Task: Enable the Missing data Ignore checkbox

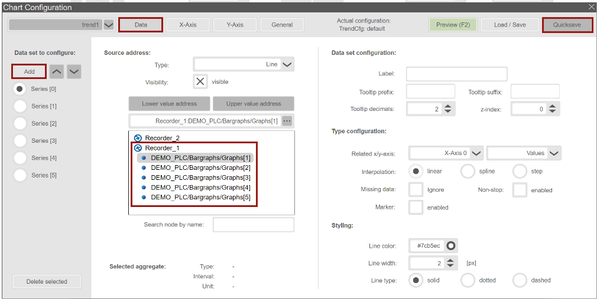Action: (416, 189)
